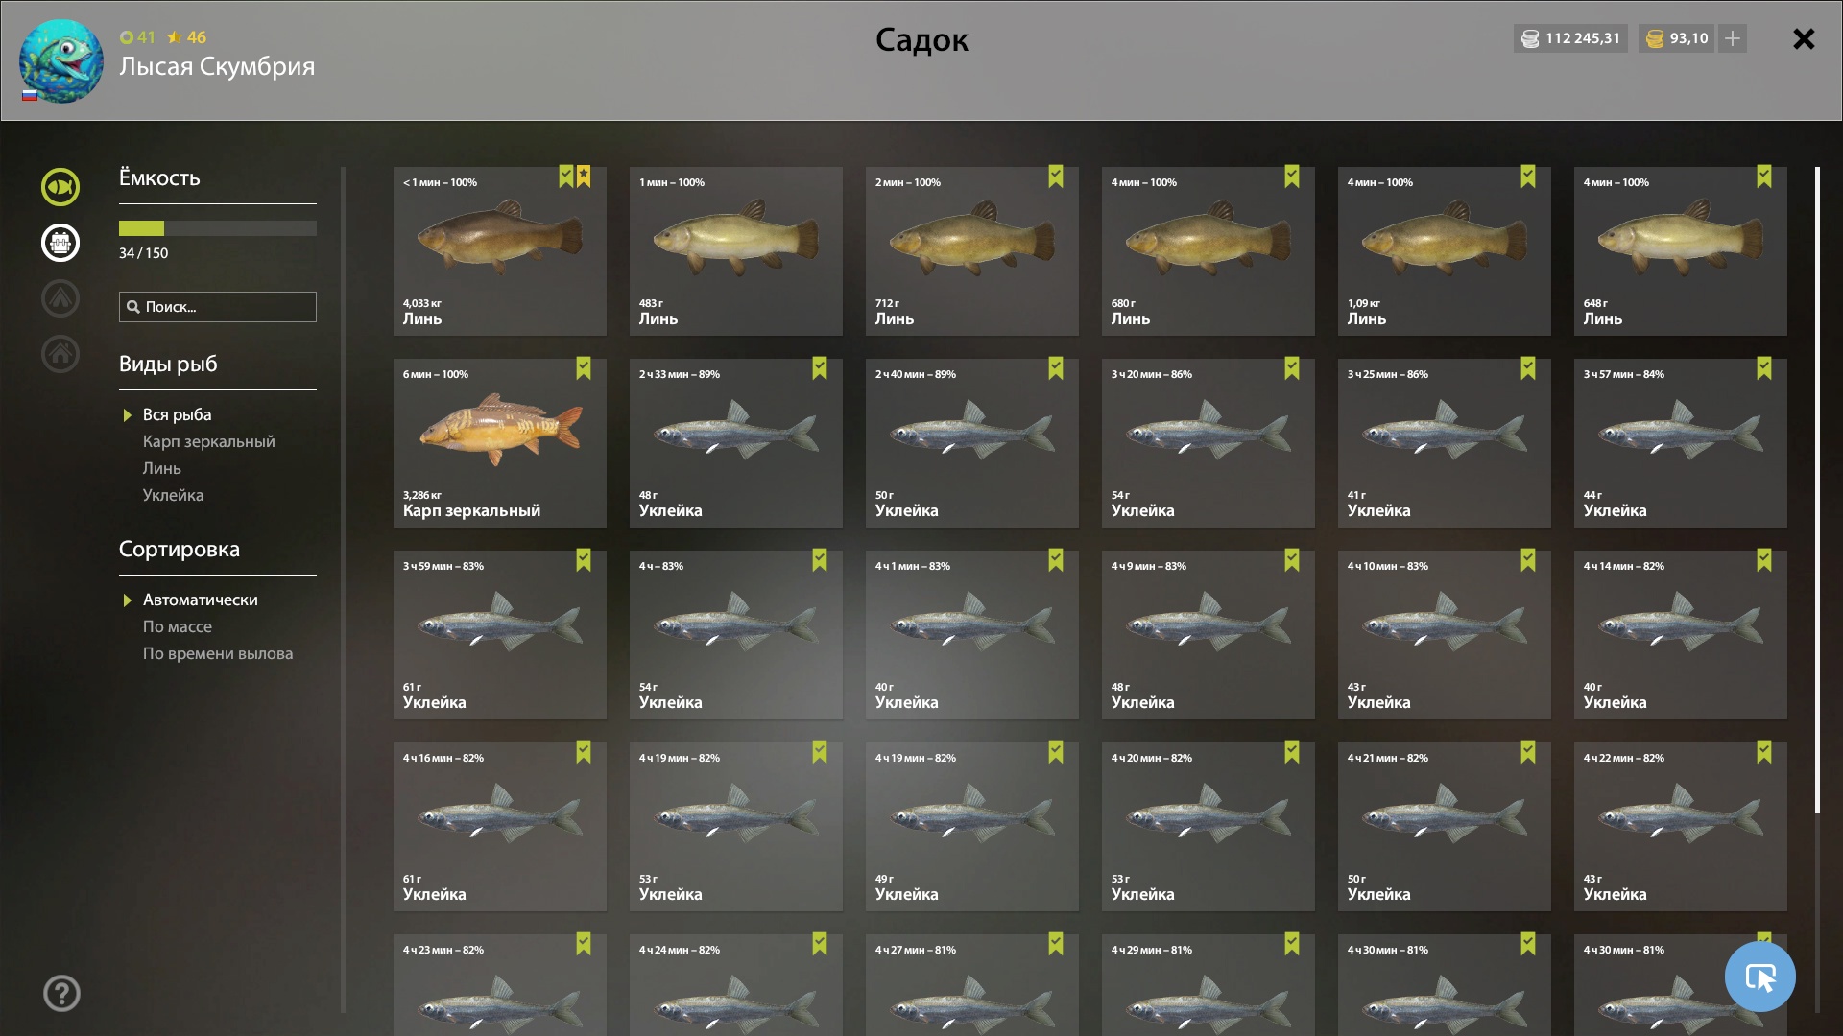Add gold coins with plus icon
This screenshot has width=1843, height=1036.
tap(1733, 38)
